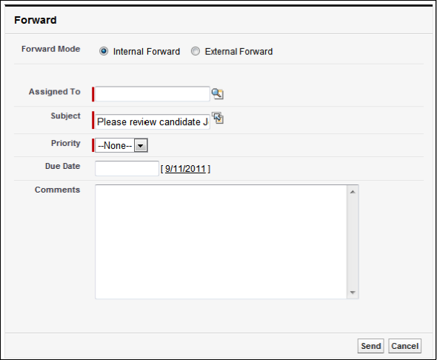Viewport: 437px width, 360px height.
Task: Click inside the Comments text area
Action: click(221, 242)
